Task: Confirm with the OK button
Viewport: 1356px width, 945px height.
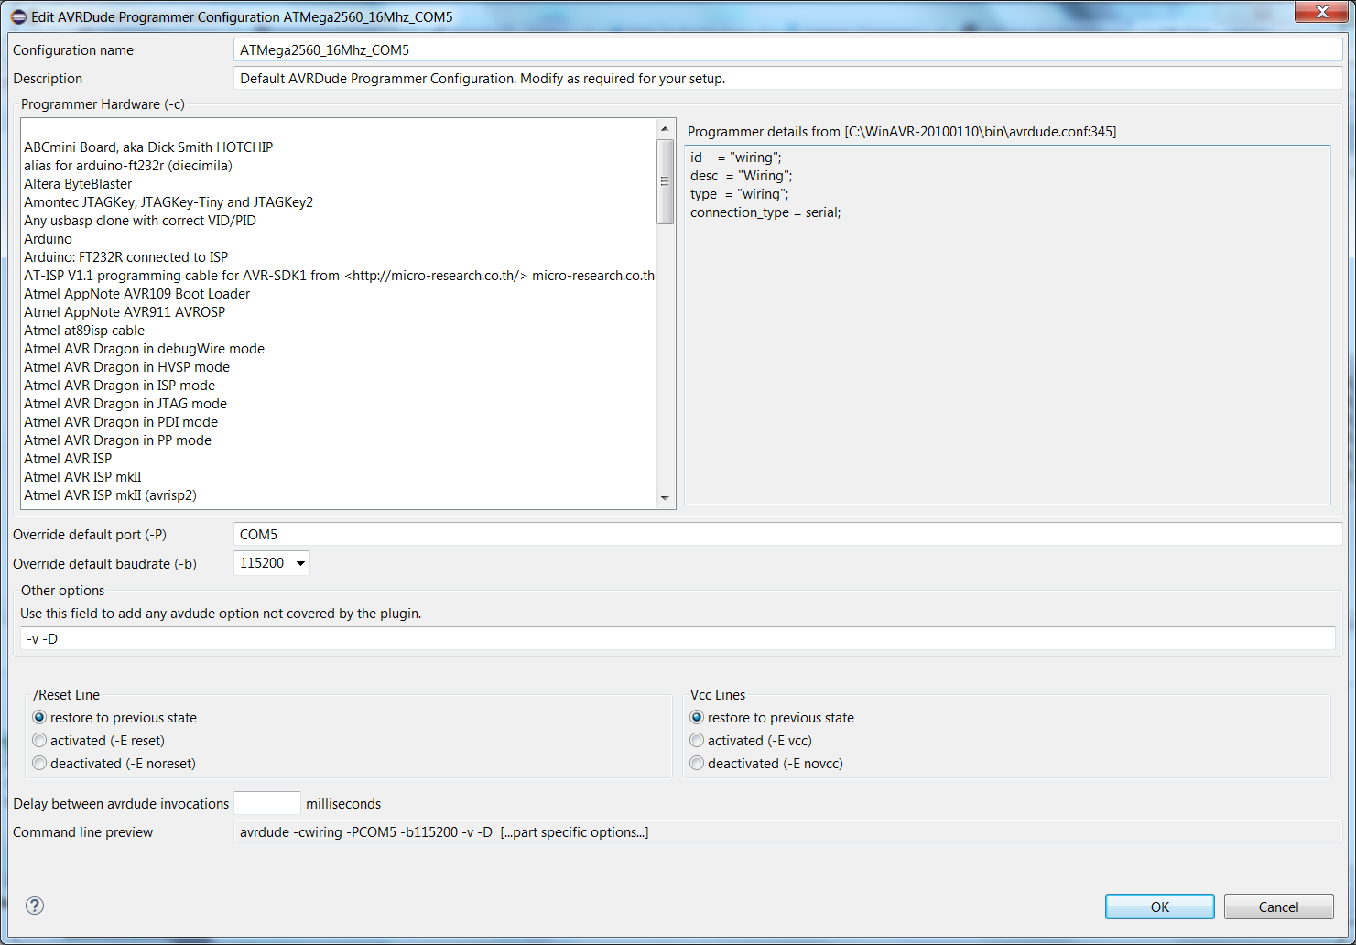Action: tap(1159, 907)
